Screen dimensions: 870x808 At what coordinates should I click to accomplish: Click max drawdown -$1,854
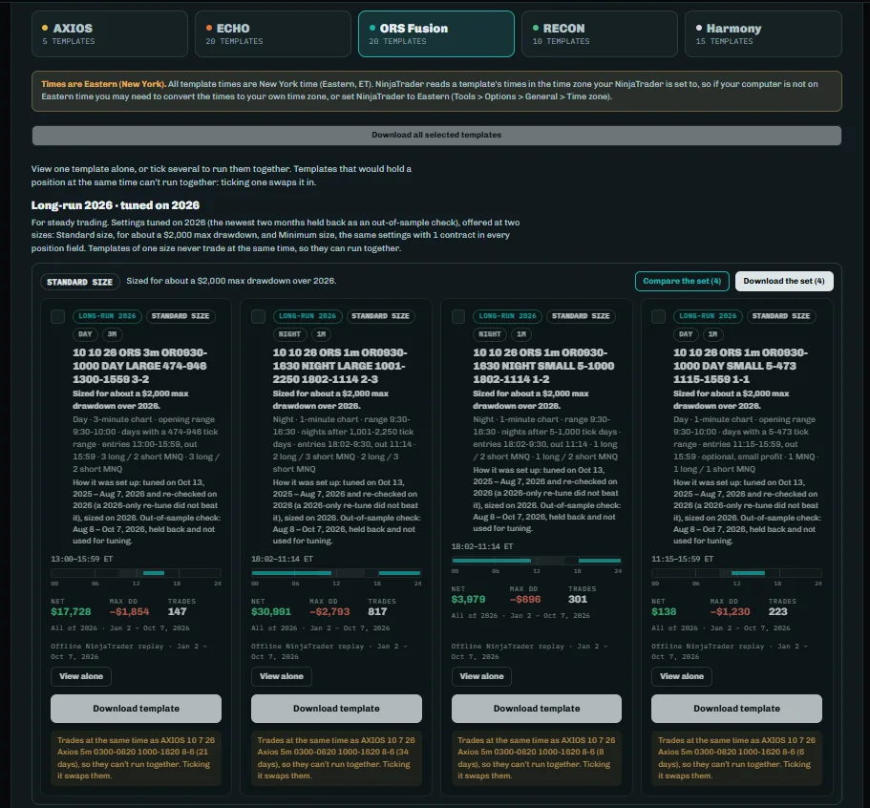tap(129, 611)
